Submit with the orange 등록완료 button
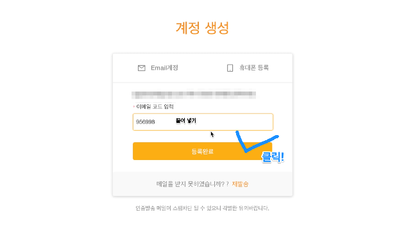 (203, 151)
